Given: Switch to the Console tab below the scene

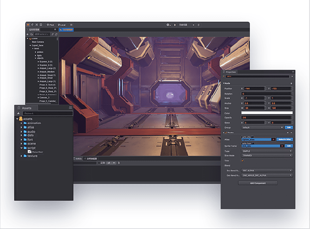Looking at the screenshot, I should (x=79, y=158).
